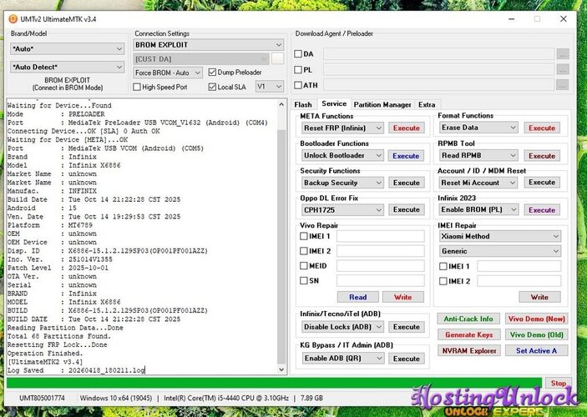The image size is (587, 417).
Task: Click the Generate Keys button
Action: tap(468, 335)
